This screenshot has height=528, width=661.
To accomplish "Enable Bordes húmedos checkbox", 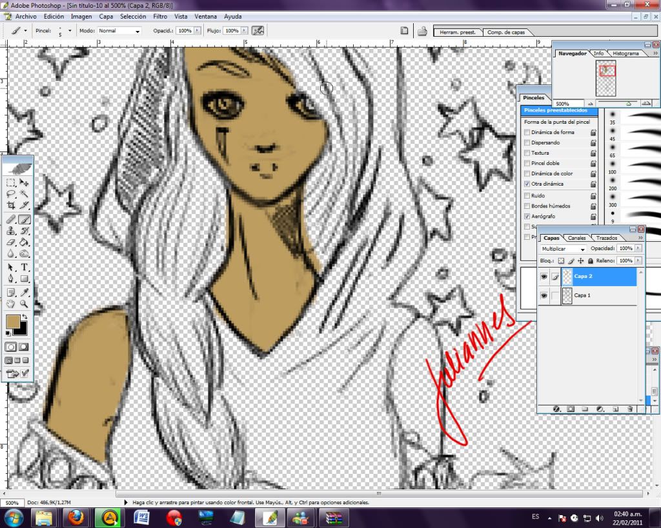I will 527,206.
